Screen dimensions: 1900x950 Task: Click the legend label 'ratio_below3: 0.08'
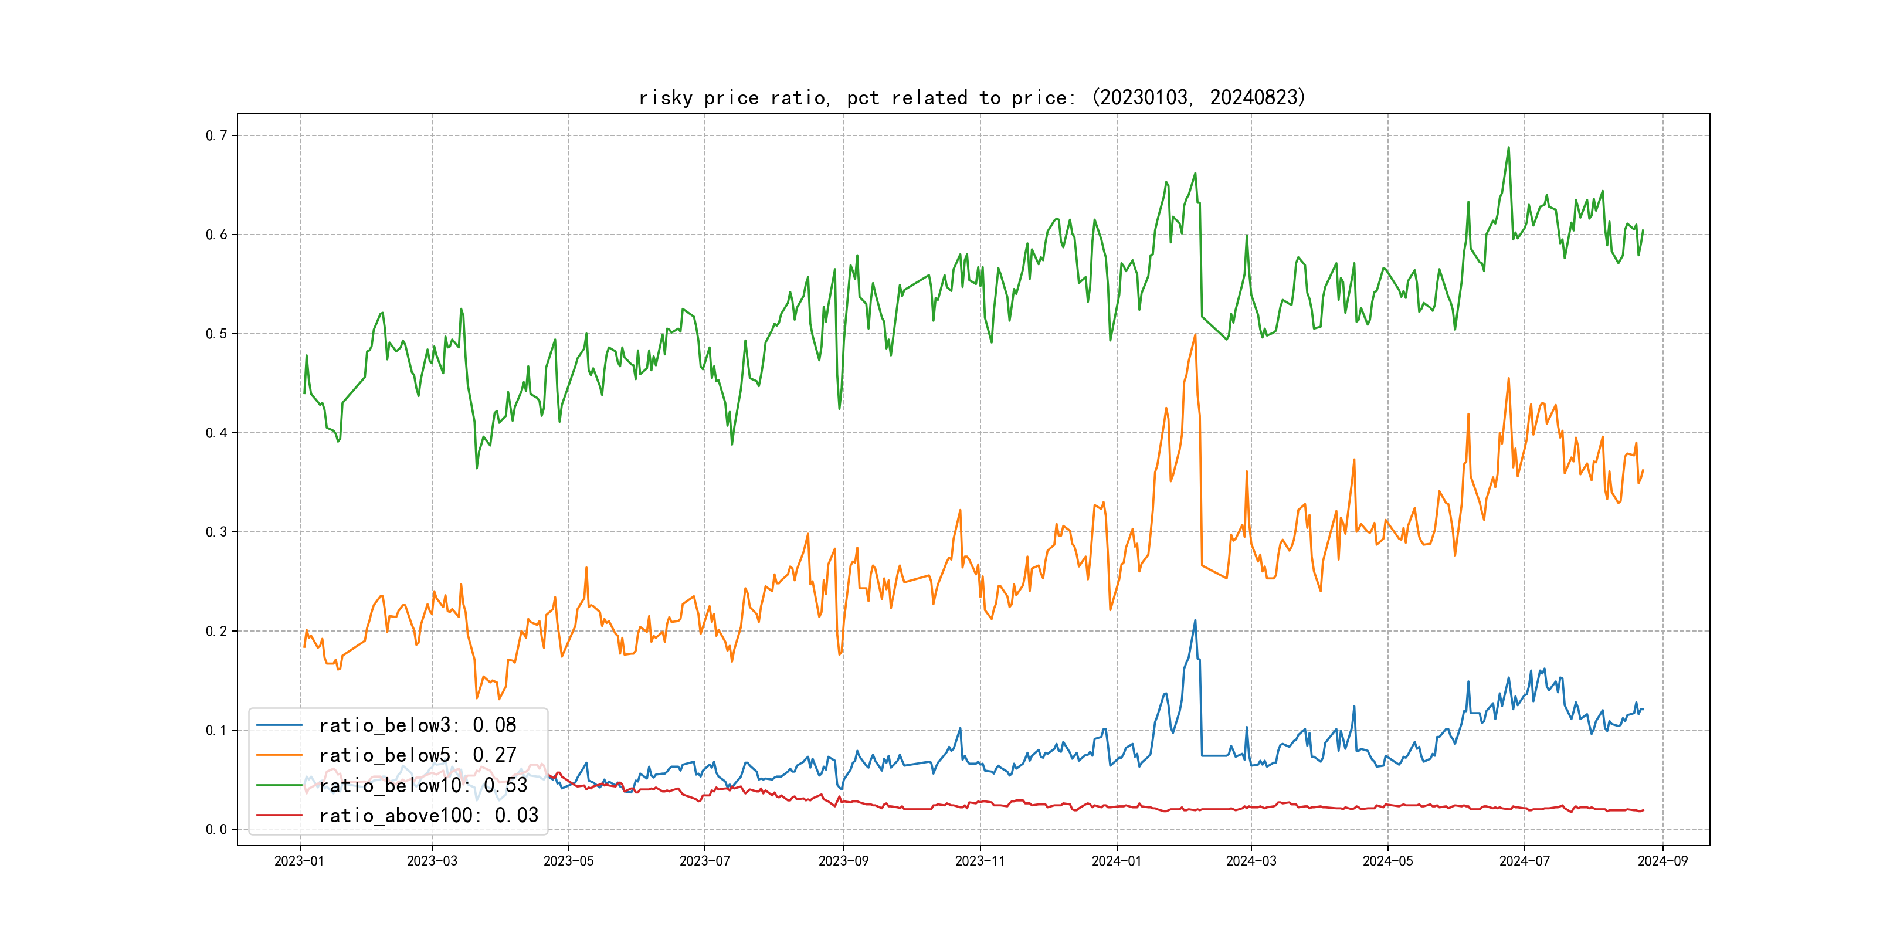pos(418,725)
